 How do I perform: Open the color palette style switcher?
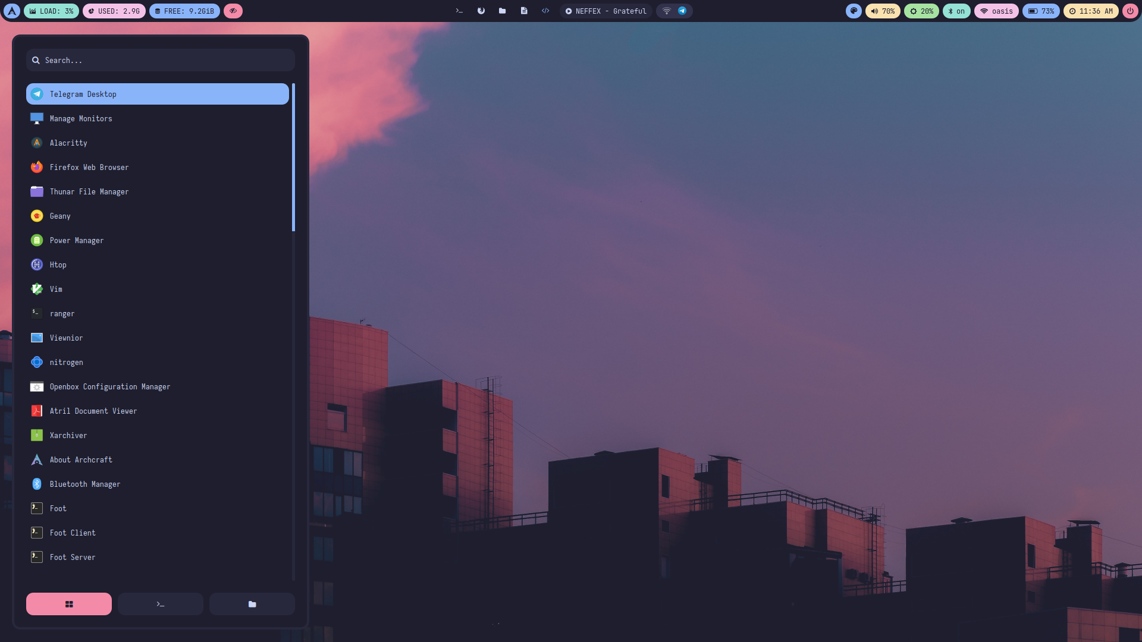pos(854,11)
